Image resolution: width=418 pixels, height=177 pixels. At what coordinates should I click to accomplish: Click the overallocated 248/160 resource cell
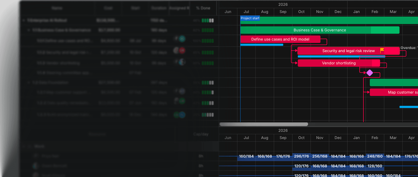(x=375, y=156)
